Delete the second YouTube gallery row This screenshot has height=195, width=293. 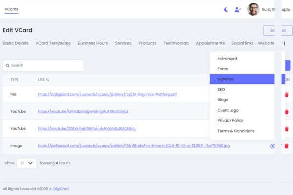[x=287, y=129]
